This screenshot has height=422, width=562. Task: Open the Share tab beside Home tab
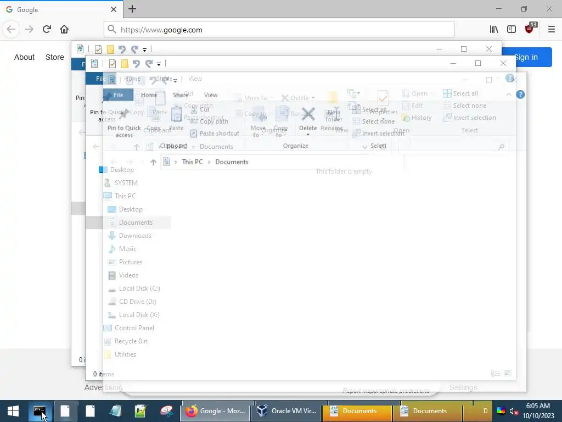click(180, 95)
